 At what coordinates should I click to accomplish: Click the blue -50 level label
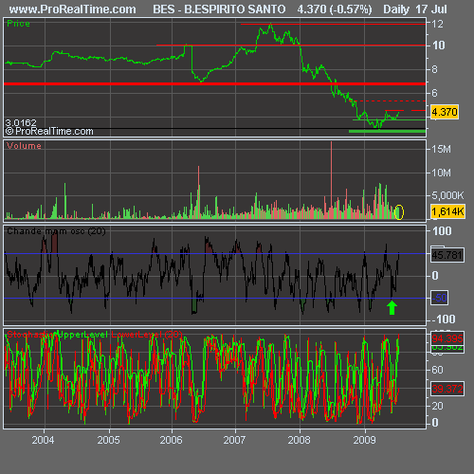[440, 298]
